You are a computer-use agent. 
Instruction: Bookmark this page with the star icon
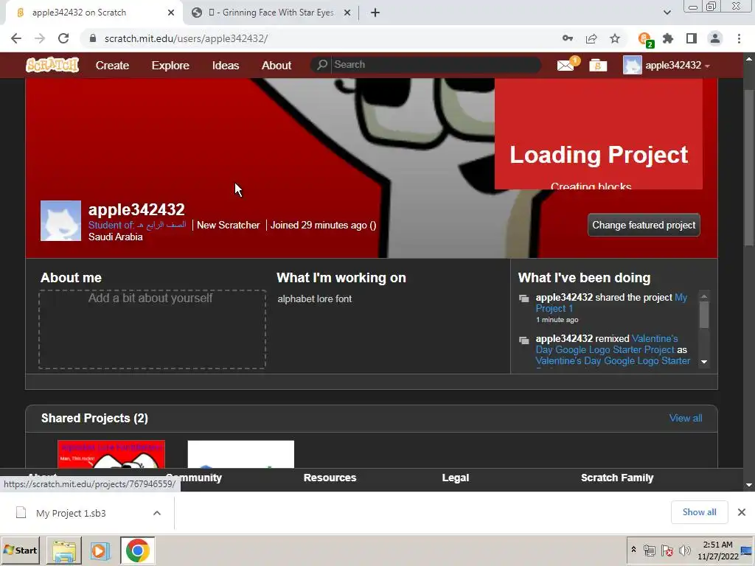click(x=615, y=38)
